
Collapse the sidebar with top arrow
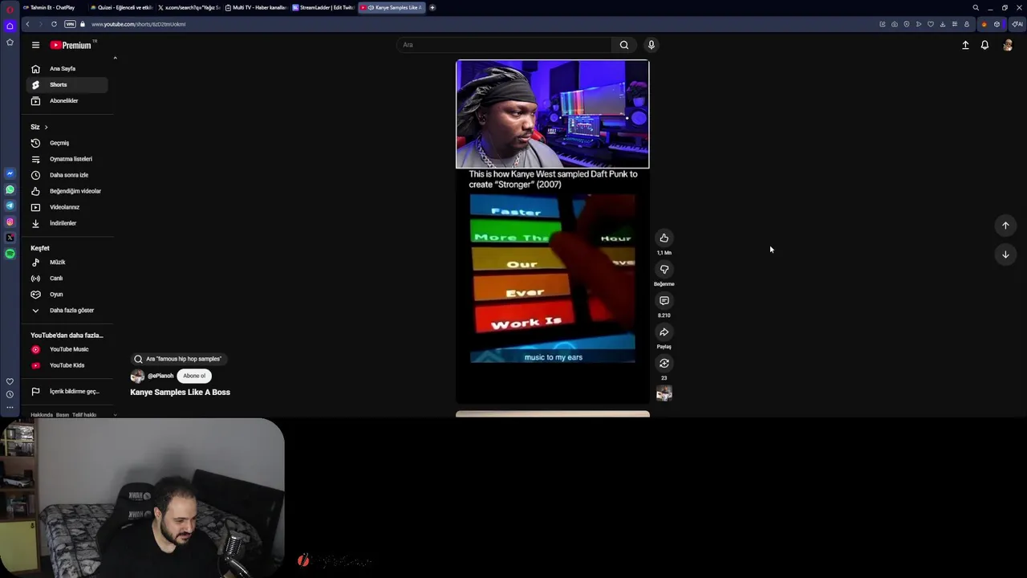[x=115, y=58]
